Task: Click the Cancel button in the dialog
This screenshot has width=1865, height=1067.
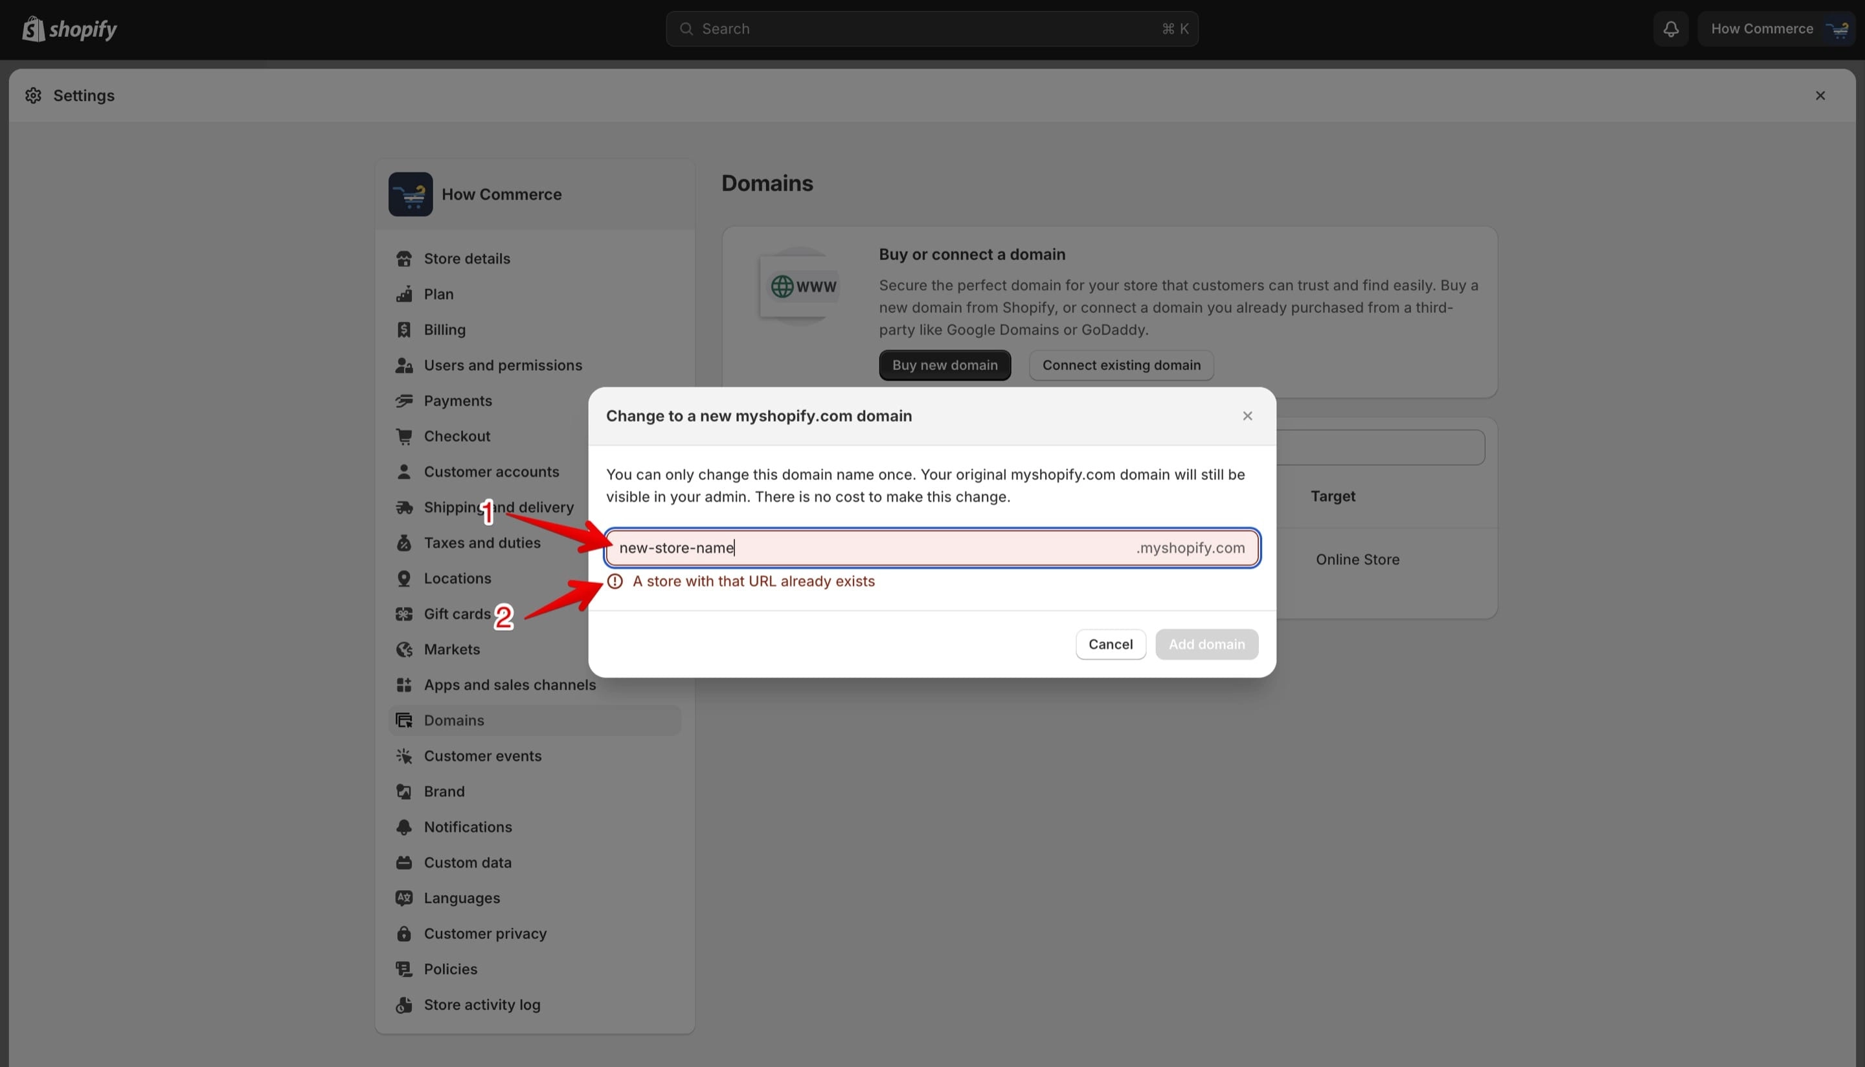Action: coord(1111,644)
